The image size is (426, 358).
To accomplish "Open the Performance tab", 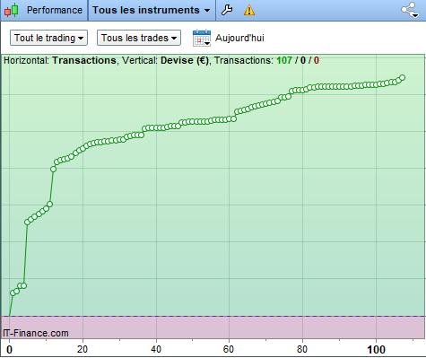I will (55, 10).
